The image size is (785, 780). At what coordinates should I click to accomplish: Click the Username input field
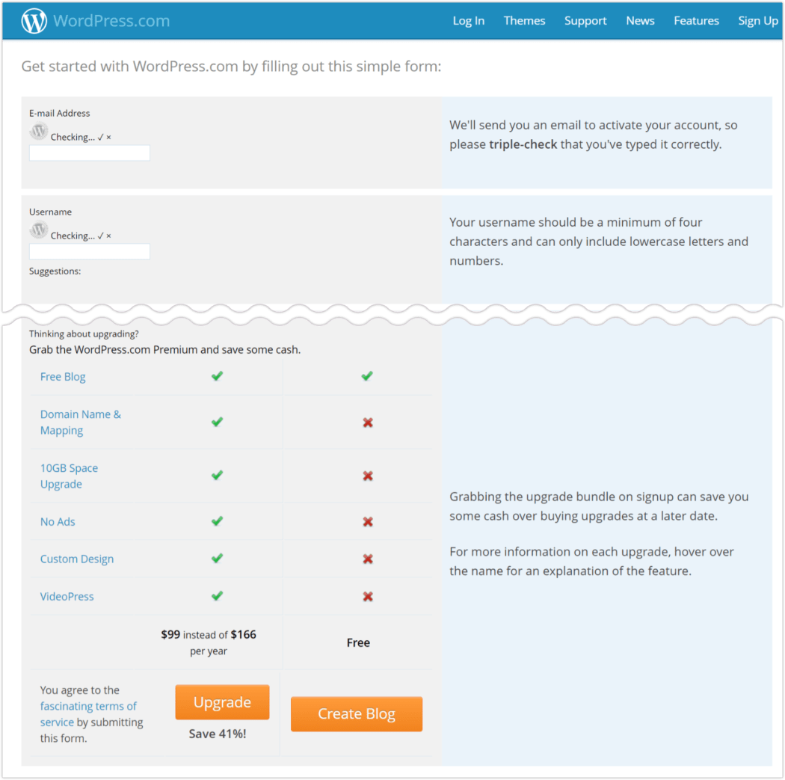(x=89, y=251)
